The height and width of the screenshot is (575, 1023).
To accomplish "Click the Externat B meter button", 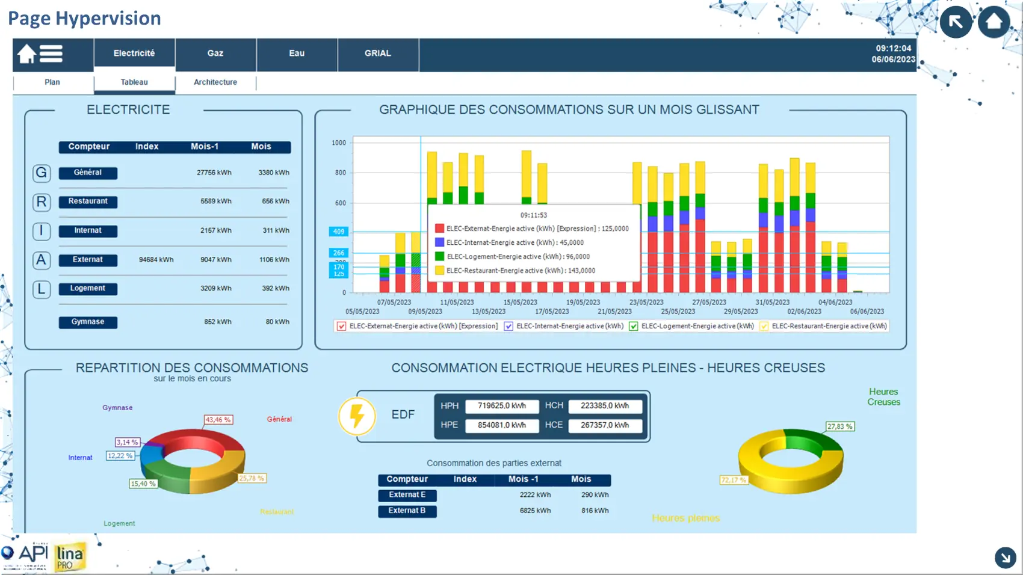I will click(407, 511).
